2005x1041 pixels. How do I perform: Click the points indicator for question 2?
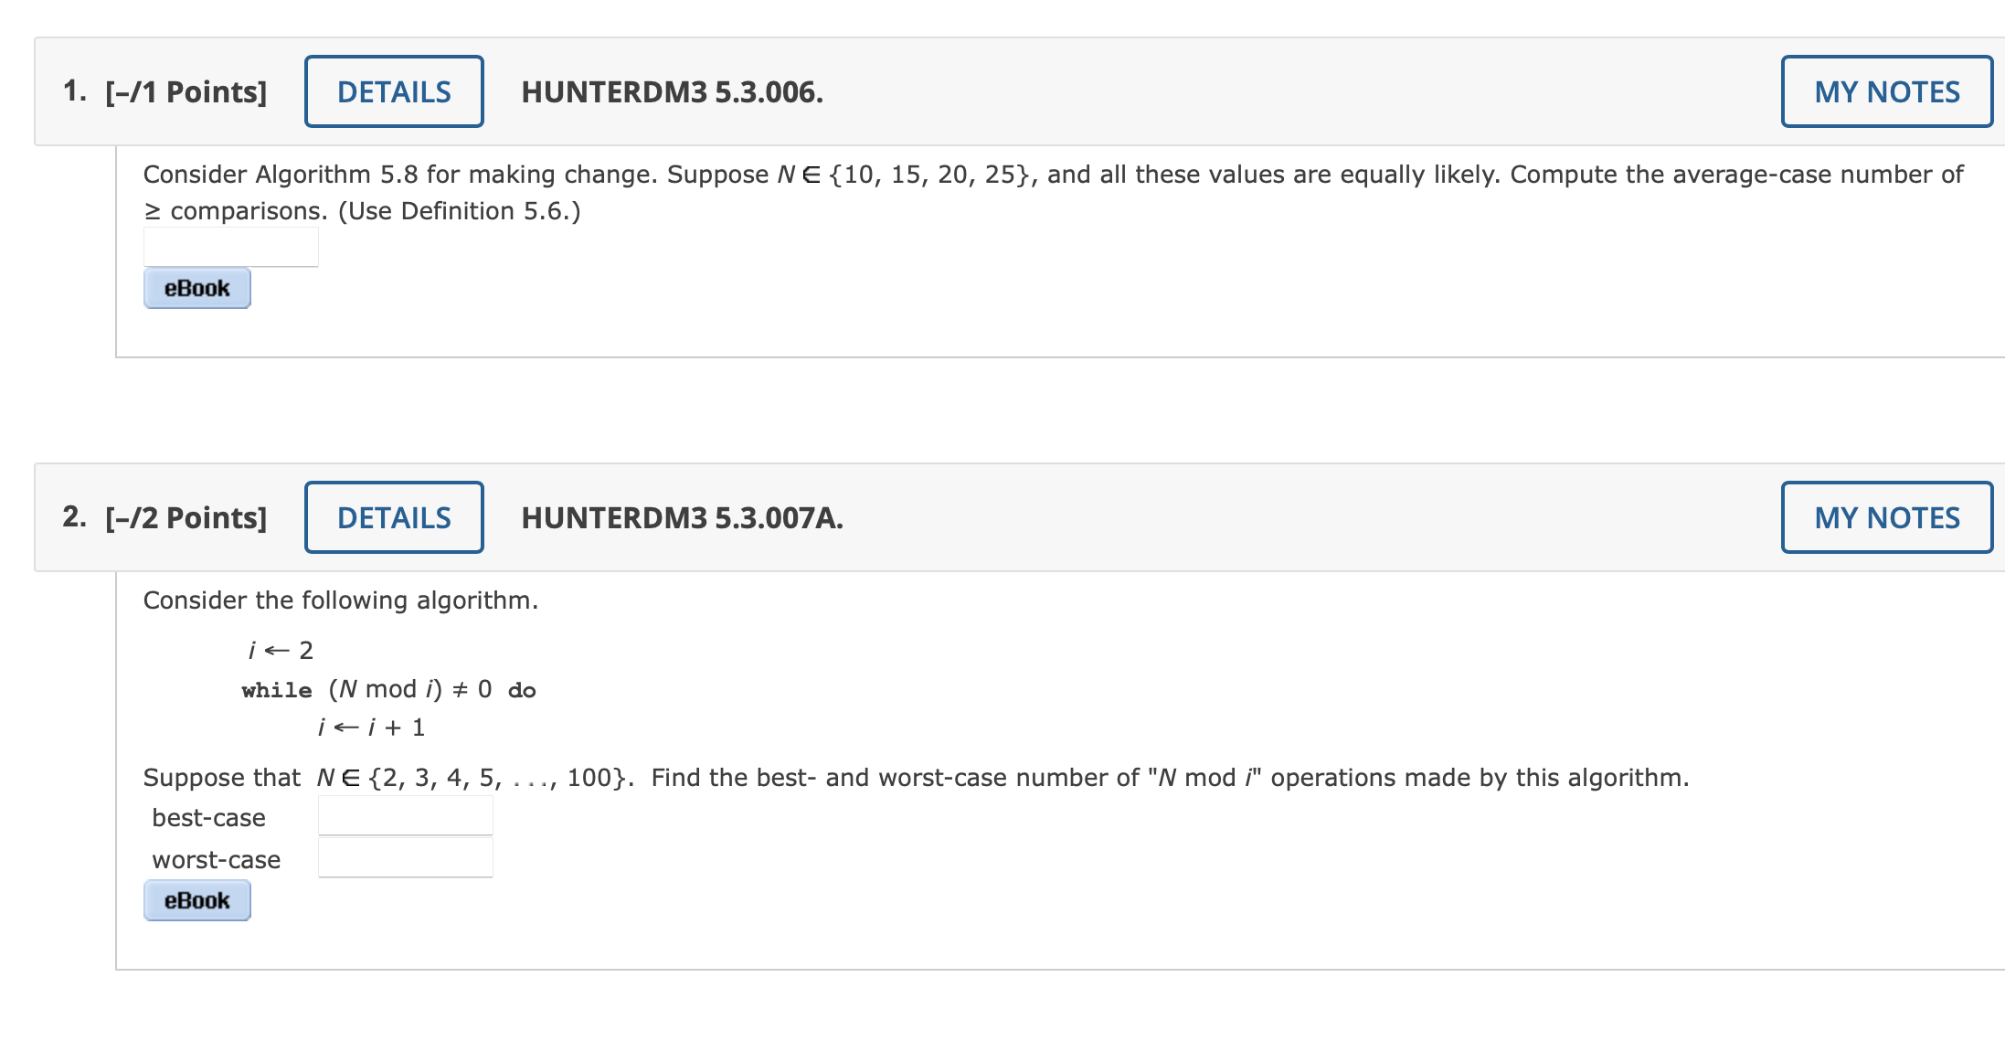point(186,516)
